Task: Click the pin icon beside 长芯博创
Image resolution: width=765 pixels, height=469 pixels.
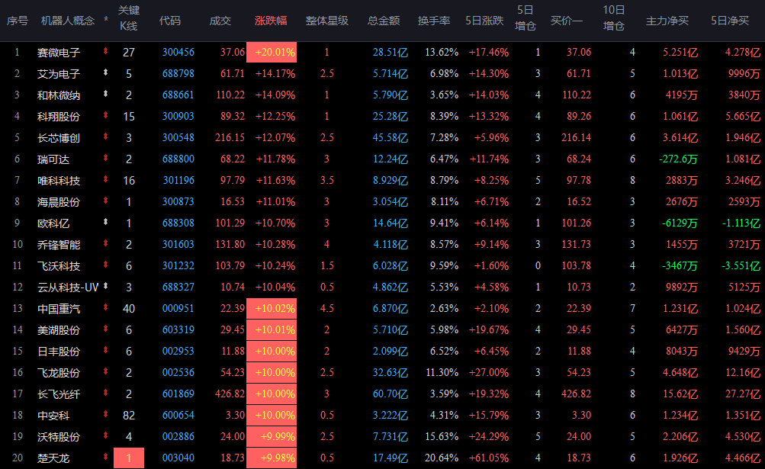Action: tap(105, 137)
